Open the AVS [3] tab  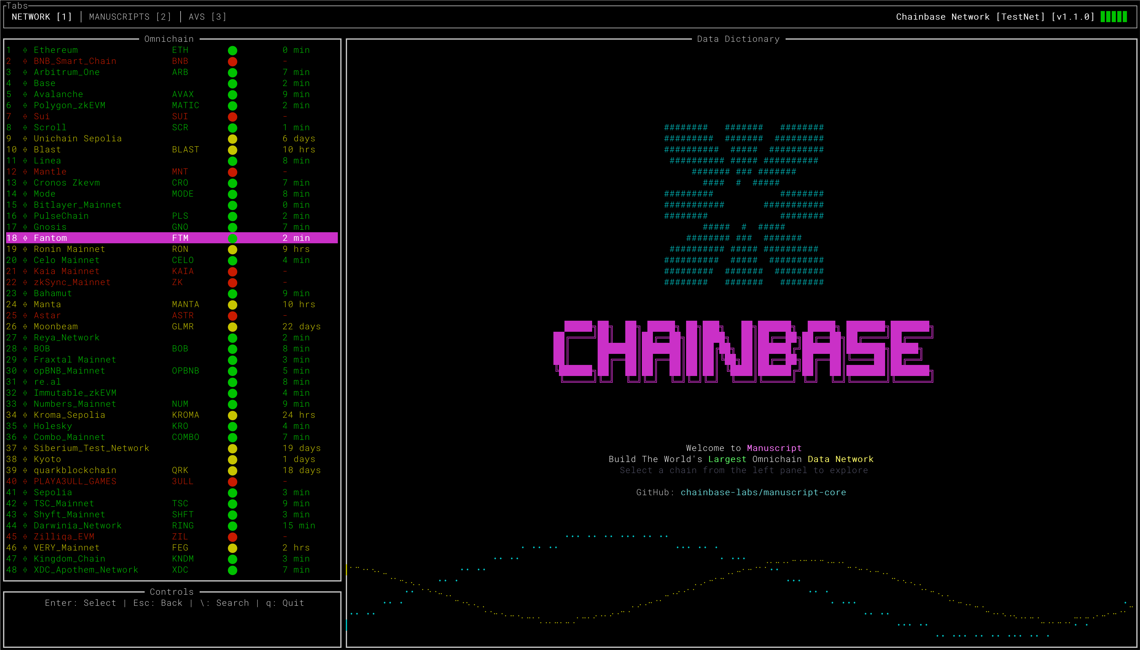tap(208, 17)
